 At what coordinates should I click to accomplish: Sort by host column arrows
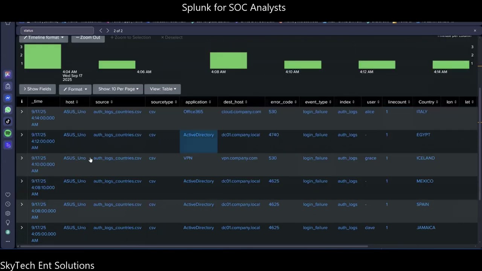(77, 102)
